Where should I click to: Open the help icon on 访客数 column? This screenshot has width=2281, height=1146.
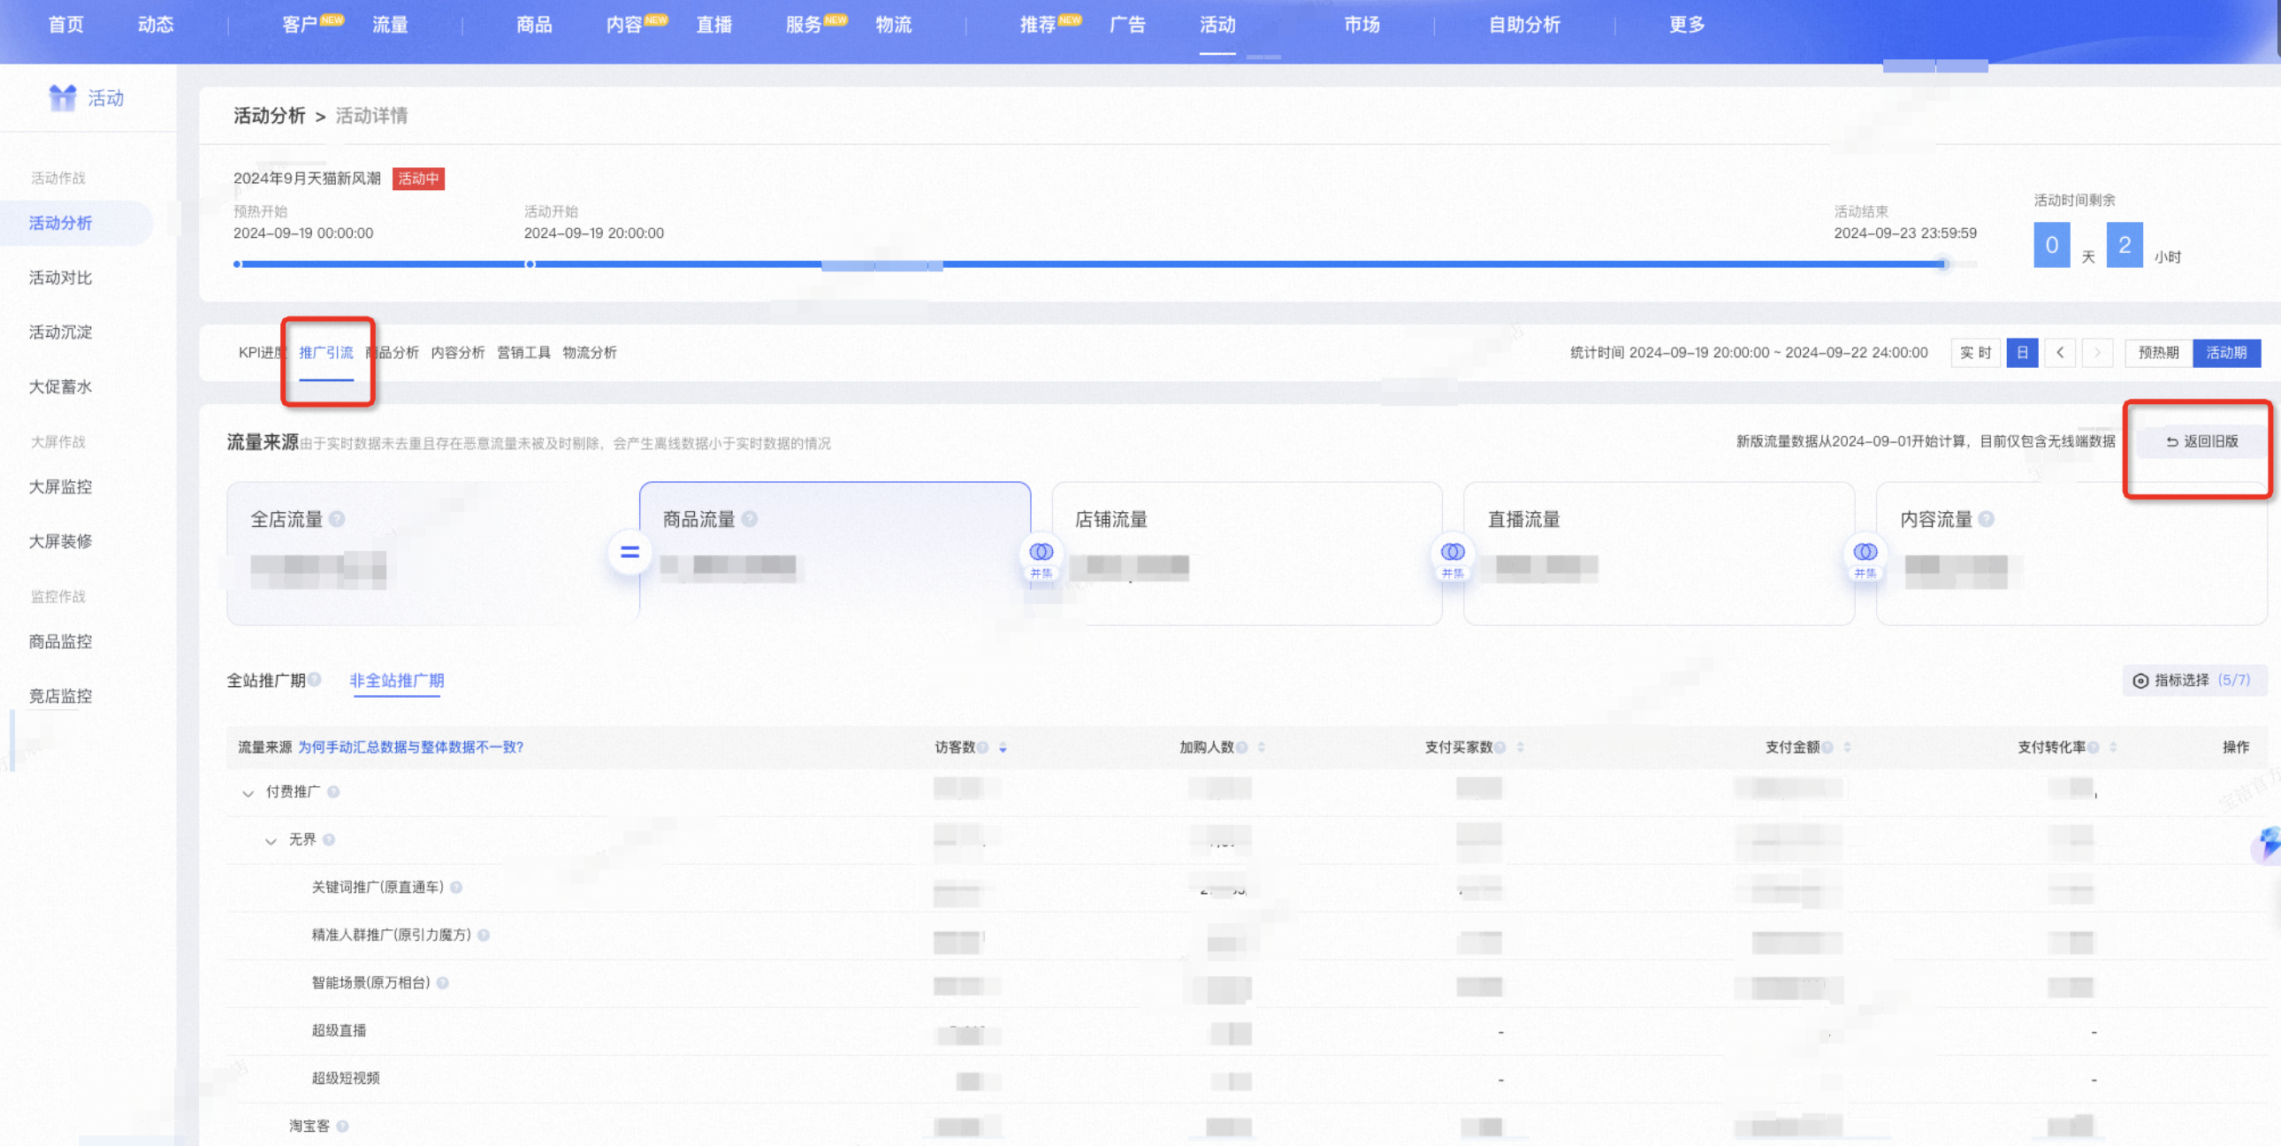(x=983, y=747)
